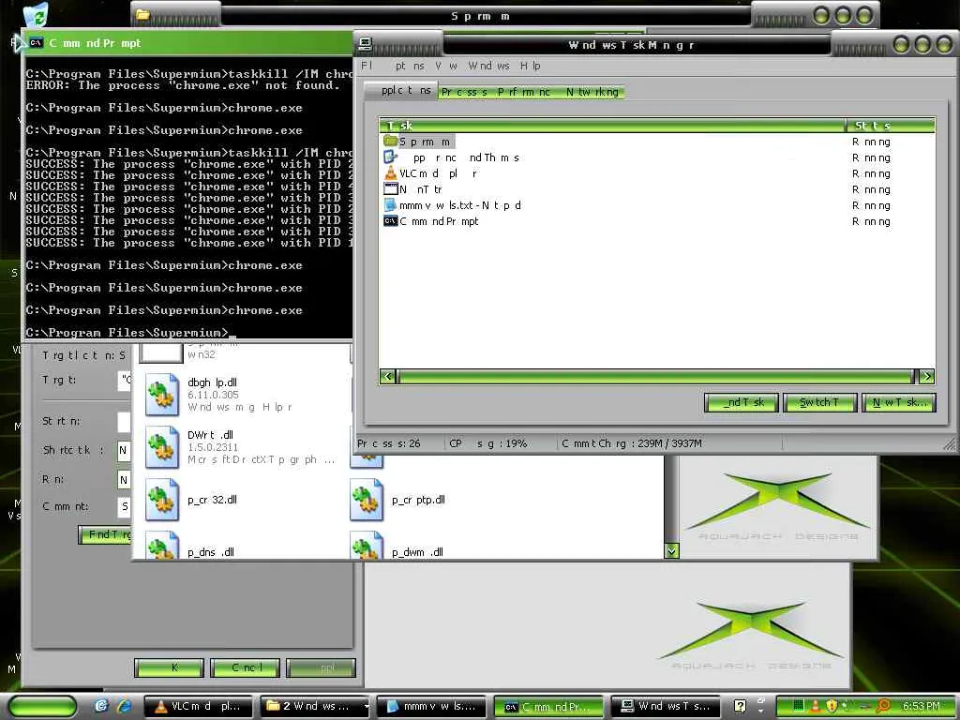Screen dimensions: 960x720
Task: Click the Recycle Bin desktop icon
Action: 37,15
